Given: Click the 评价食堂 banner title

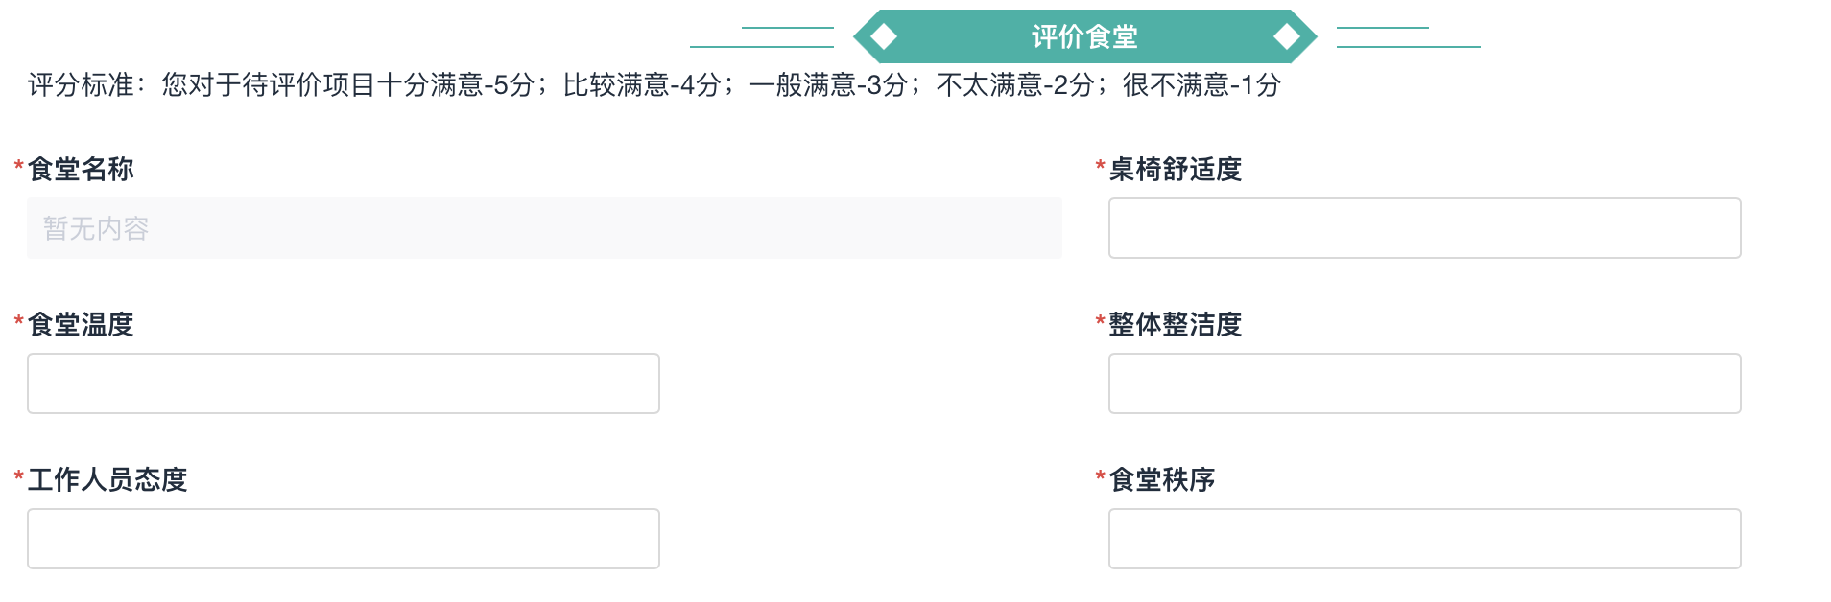Looking at the screenshot, I should coord(1084,36).
